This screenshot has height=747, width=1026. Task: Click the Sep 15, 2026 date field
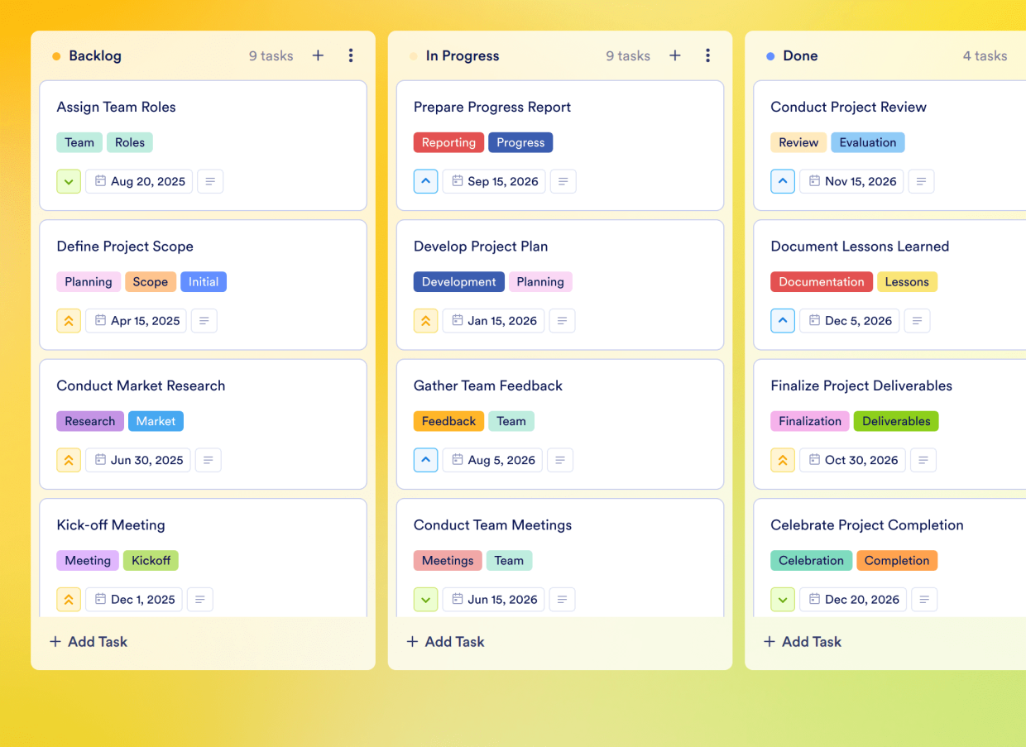tap(494, 181)
